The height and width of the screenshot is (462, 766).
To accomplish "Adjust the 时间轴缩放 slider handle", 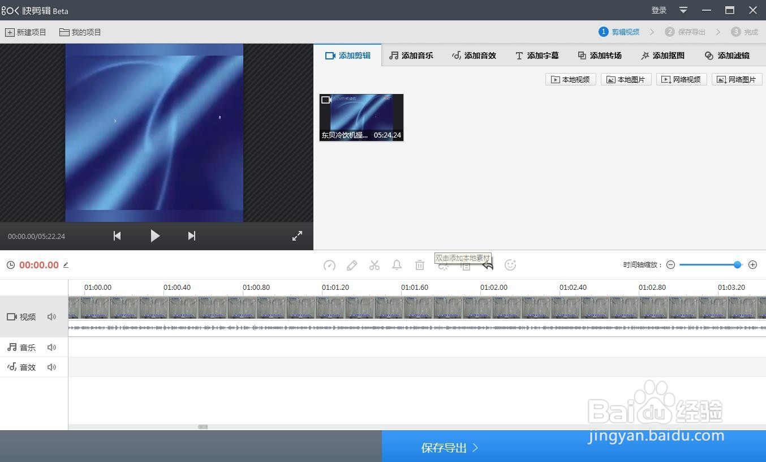I will 737,264.
